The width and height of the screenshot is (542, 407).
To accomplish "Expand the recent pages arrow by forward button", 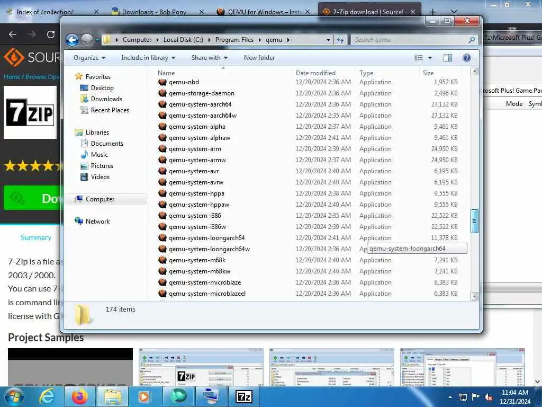I will (97, 40).
